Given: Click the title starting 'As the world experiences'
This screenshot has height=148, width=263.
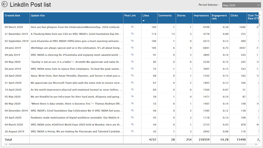Looking at the screenshot, I should coord(76,90).
